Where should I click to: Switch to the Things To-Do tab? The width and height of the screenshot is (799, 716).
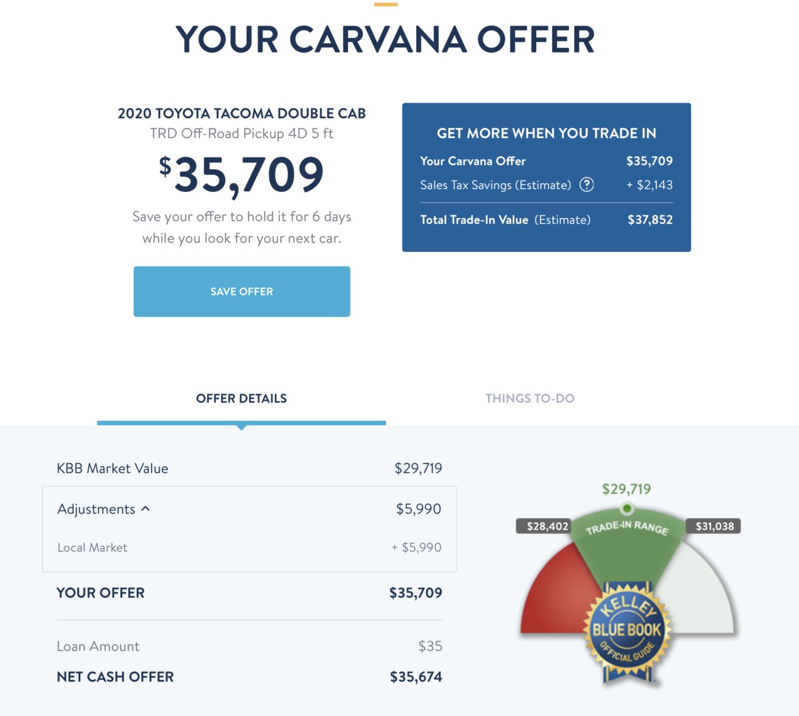tap(530, 398)
